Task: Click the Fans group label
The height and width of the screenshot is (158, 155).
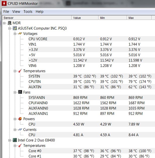Action: (27, 92)
